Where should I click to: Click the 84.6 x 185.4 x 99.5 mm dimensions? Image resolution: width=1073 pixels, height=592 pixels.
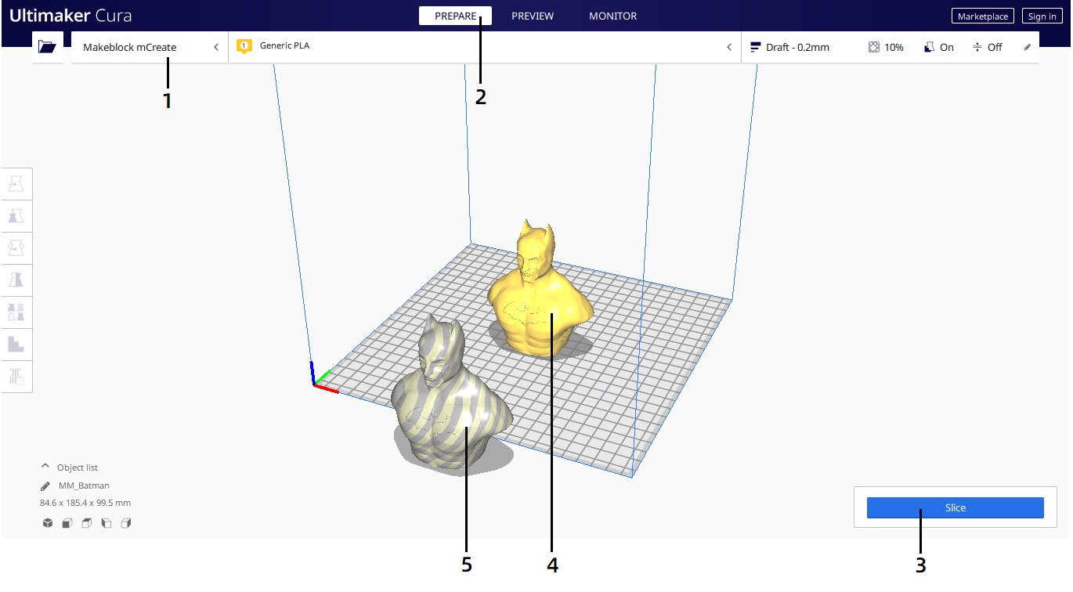coord(85,503)
